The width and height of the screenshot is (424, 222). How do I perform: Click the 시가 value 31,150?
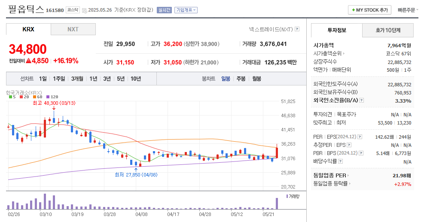click(x=125, y=62)
